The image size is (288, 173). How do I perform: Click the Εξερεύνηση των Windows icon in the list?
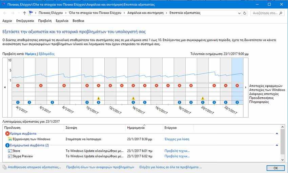pos(9,139)
